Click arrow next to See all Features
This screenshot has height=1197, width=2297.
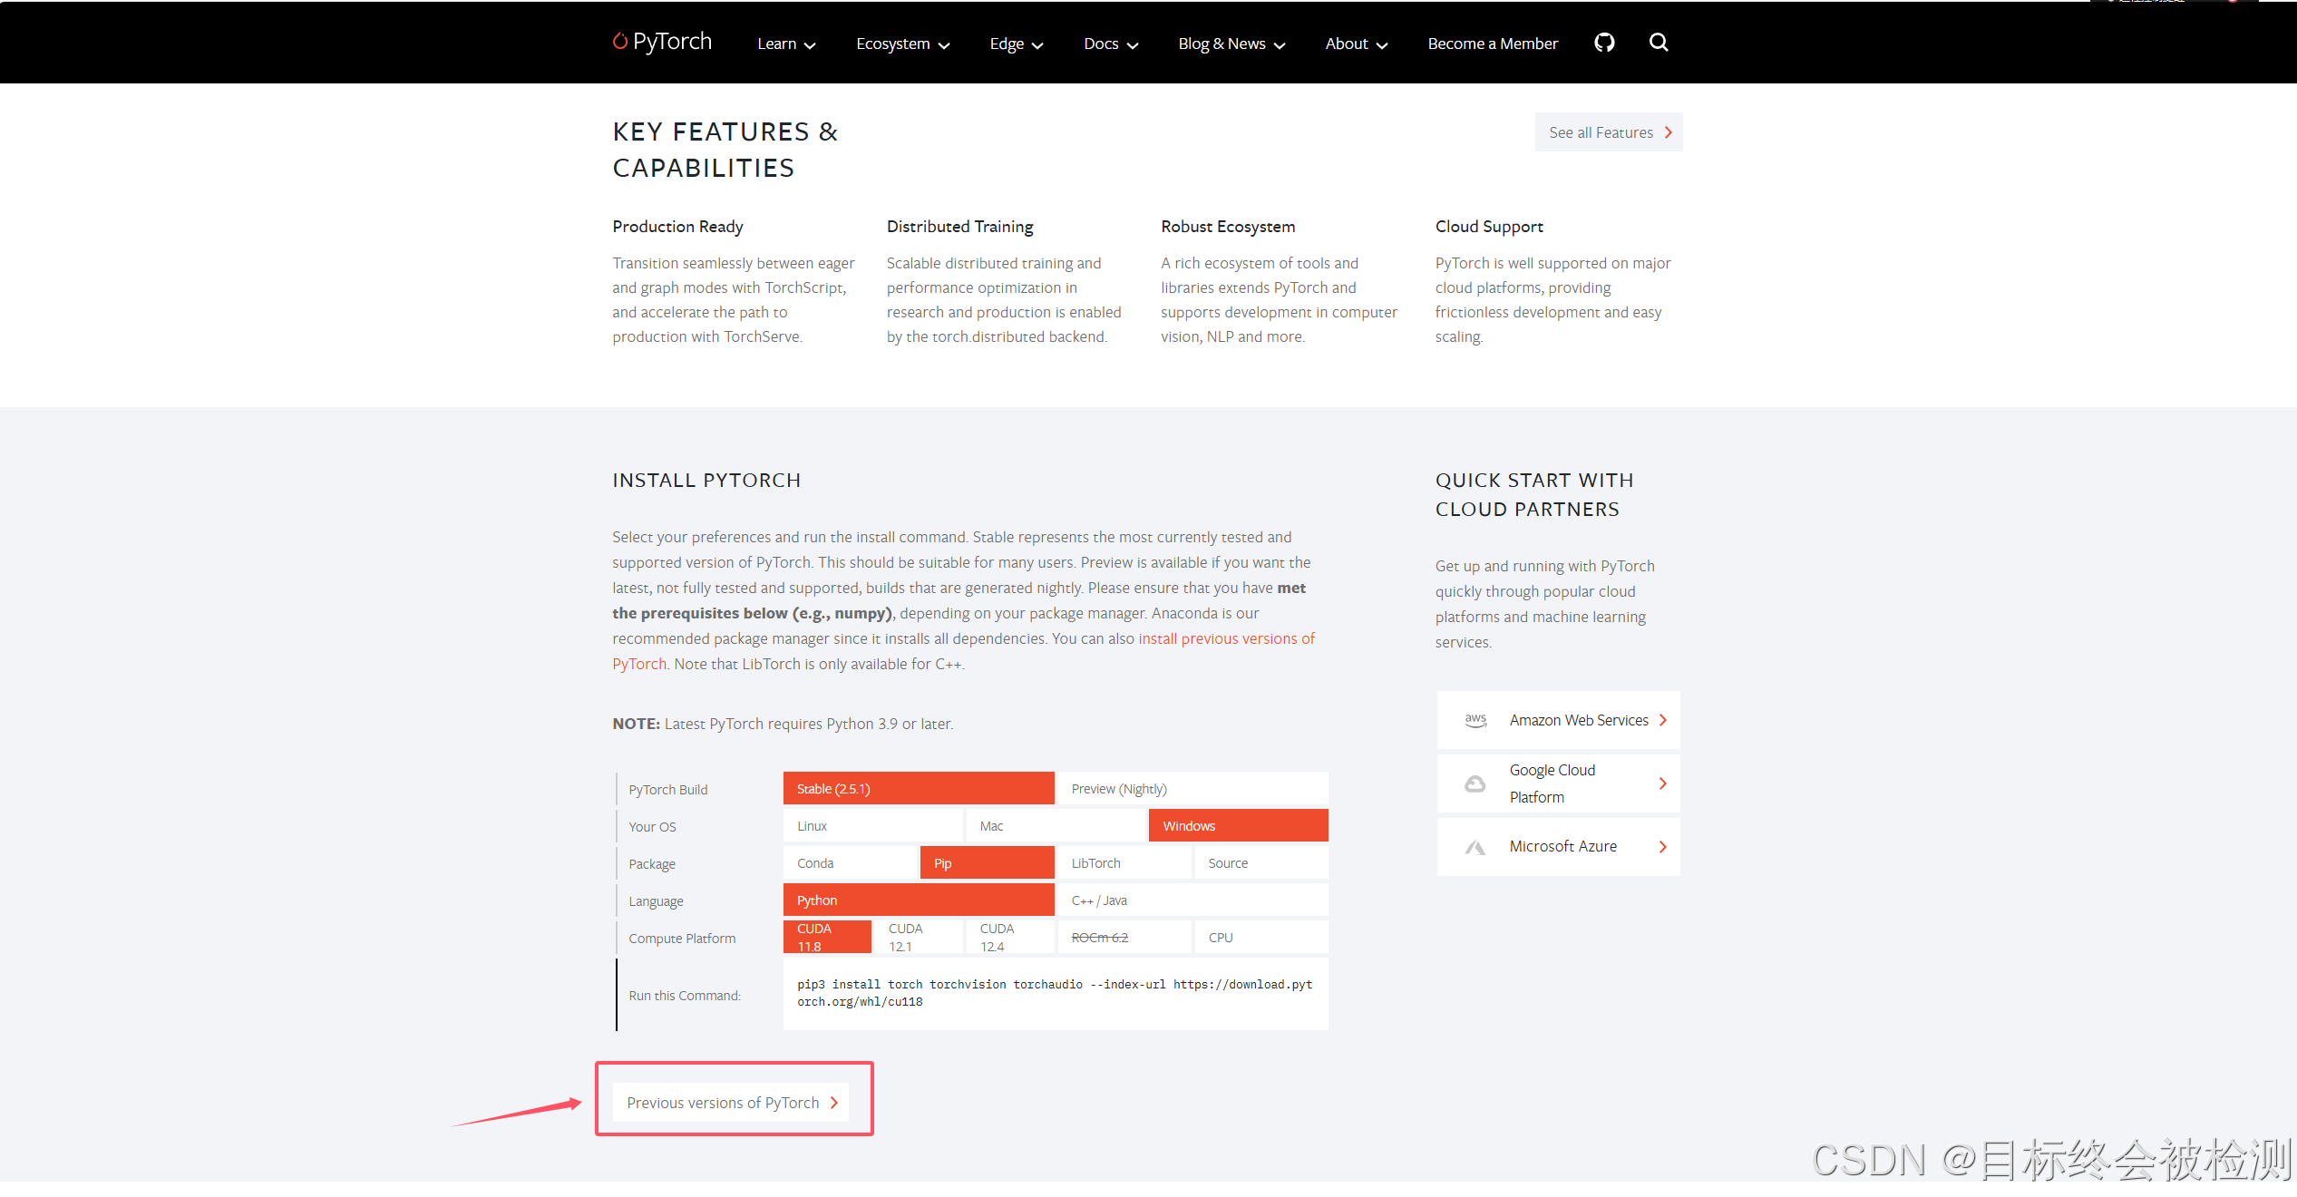[1668, 132]
